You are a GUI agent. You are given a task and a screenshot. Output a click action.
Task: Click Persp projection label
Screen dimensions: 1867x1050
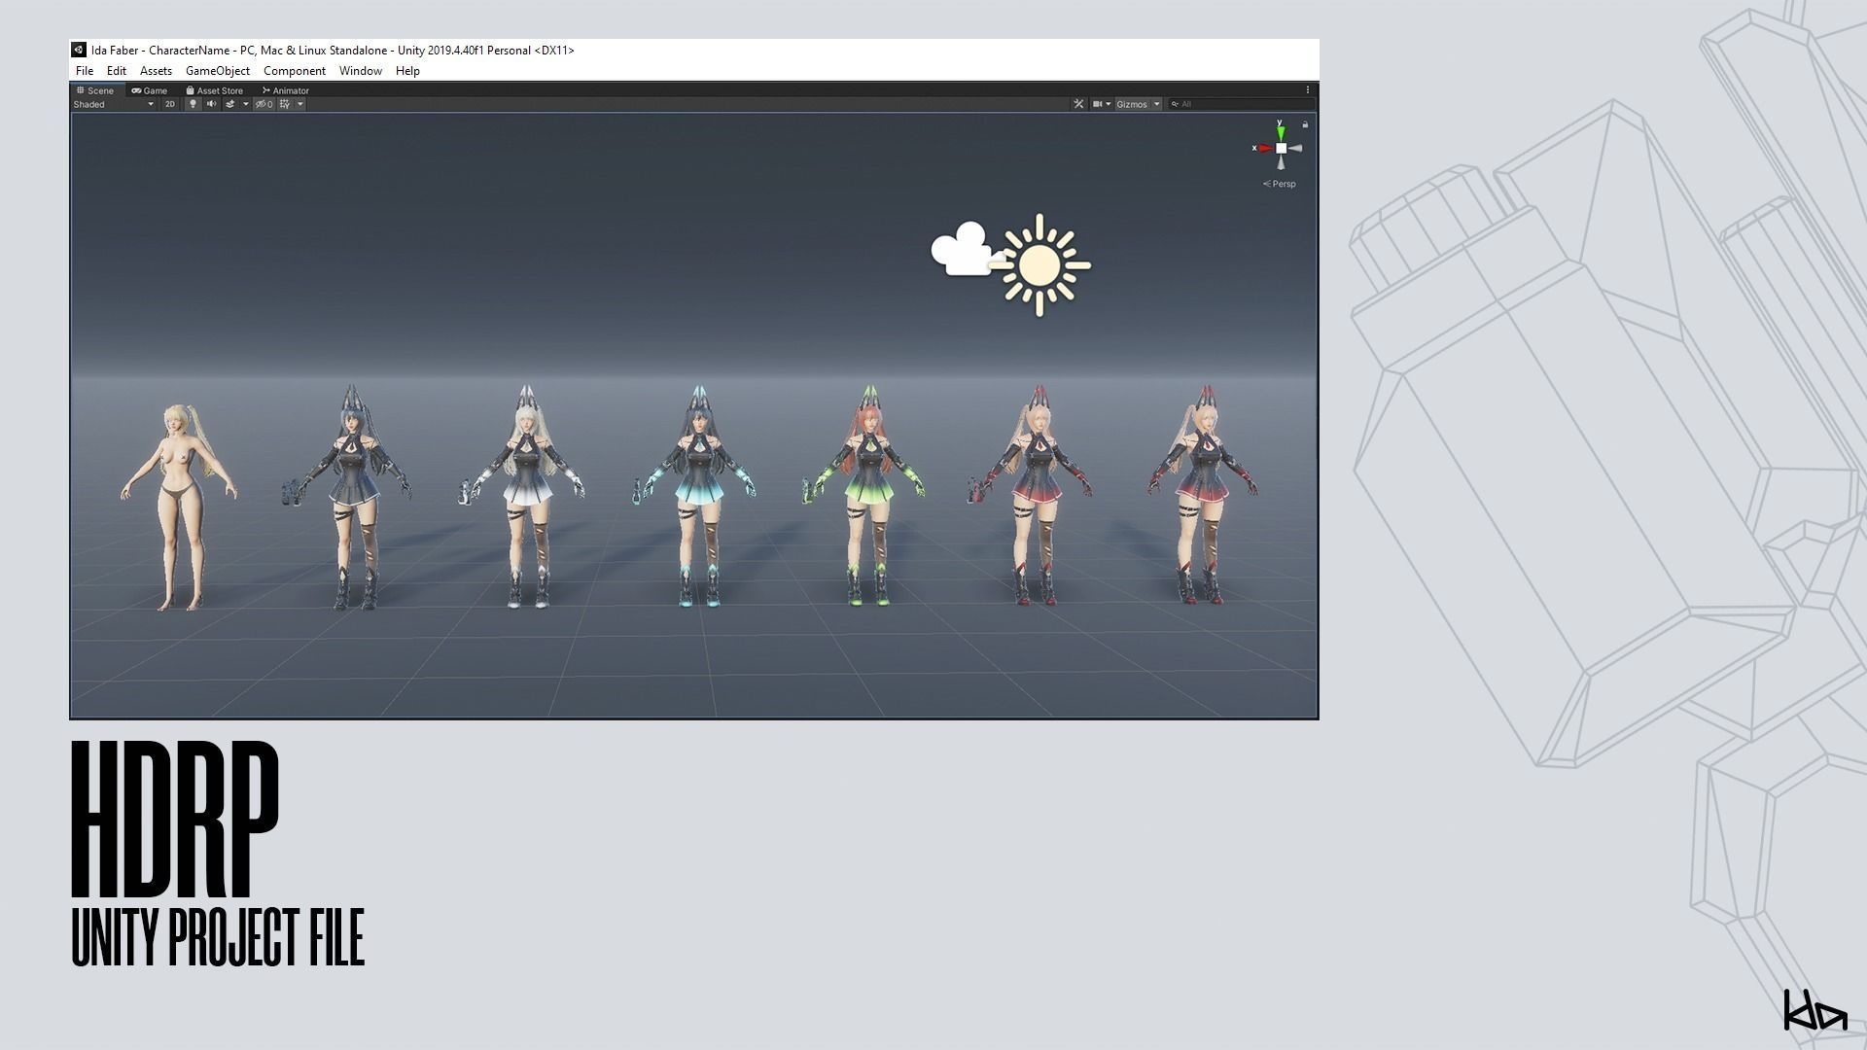point(1284,184)
